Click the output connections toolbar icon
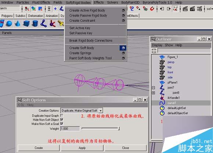 coord(169,9)
